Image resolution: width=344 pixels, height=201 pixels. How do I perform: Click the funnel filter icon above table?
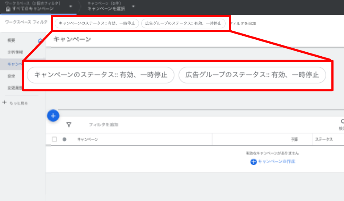click(x=69, y=124)
